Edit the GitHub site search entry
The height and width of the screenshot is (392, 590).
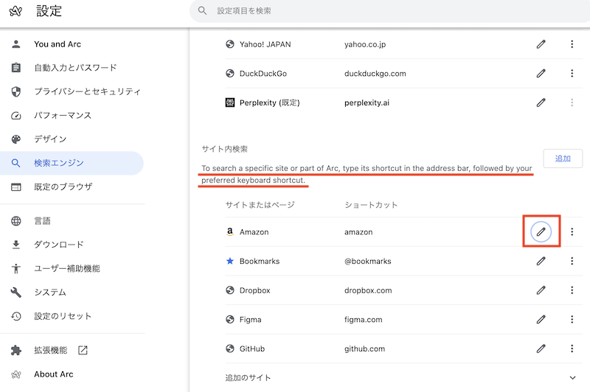541,349
